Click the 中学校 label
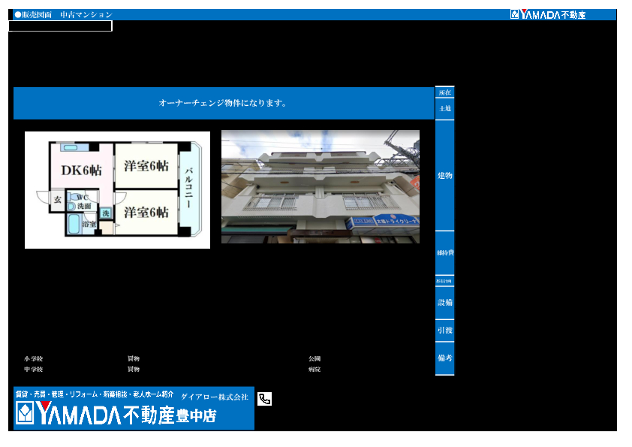The height and width of the screenshot is (447, 632). coord(33,370)
